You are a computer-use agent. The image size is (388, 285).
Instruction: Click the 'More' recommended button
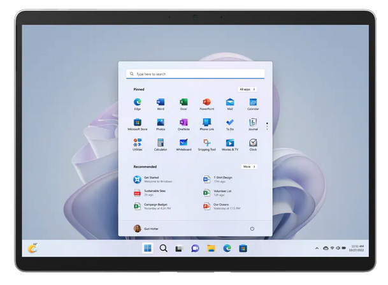[x=249, y=166]
